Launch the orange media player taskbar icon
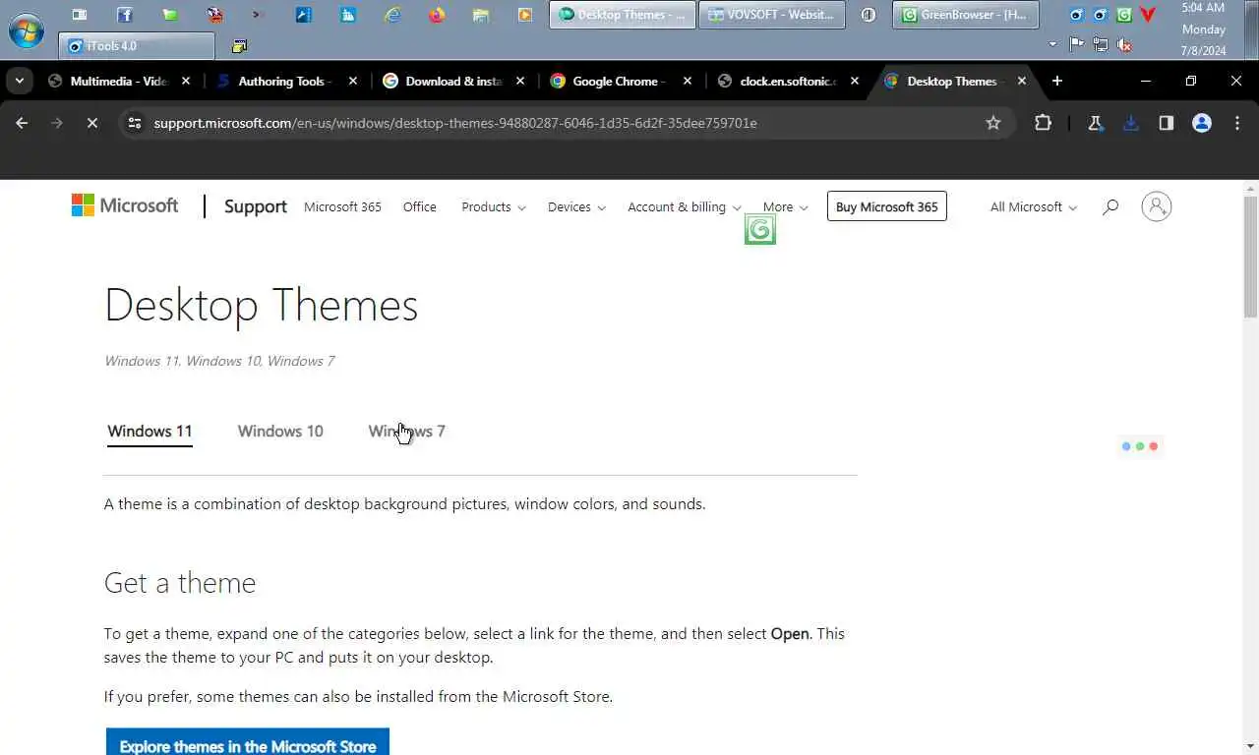 click(x=525, y=15)
